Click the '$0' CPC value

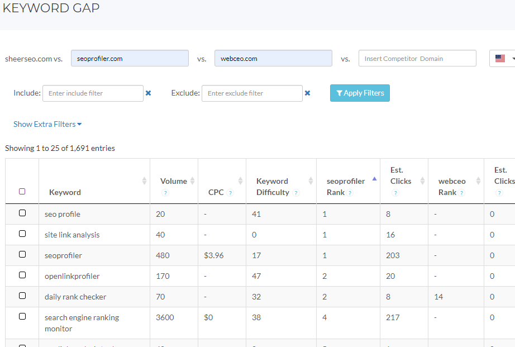pos(208,318)
